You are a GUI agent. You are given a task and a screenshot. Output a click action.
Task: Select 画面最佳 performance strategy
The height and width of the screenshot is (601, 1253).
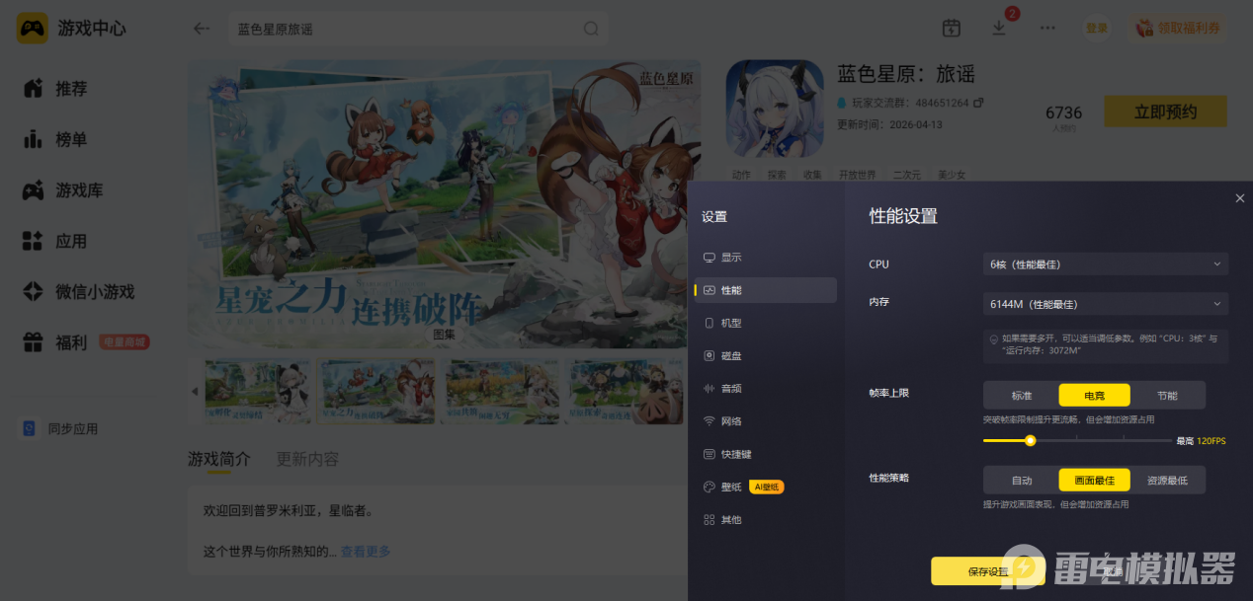point(1095,481)
